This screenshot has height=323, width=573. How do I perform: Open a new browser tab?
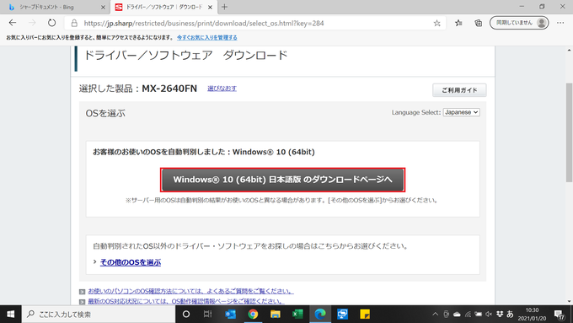coord(224,7)
